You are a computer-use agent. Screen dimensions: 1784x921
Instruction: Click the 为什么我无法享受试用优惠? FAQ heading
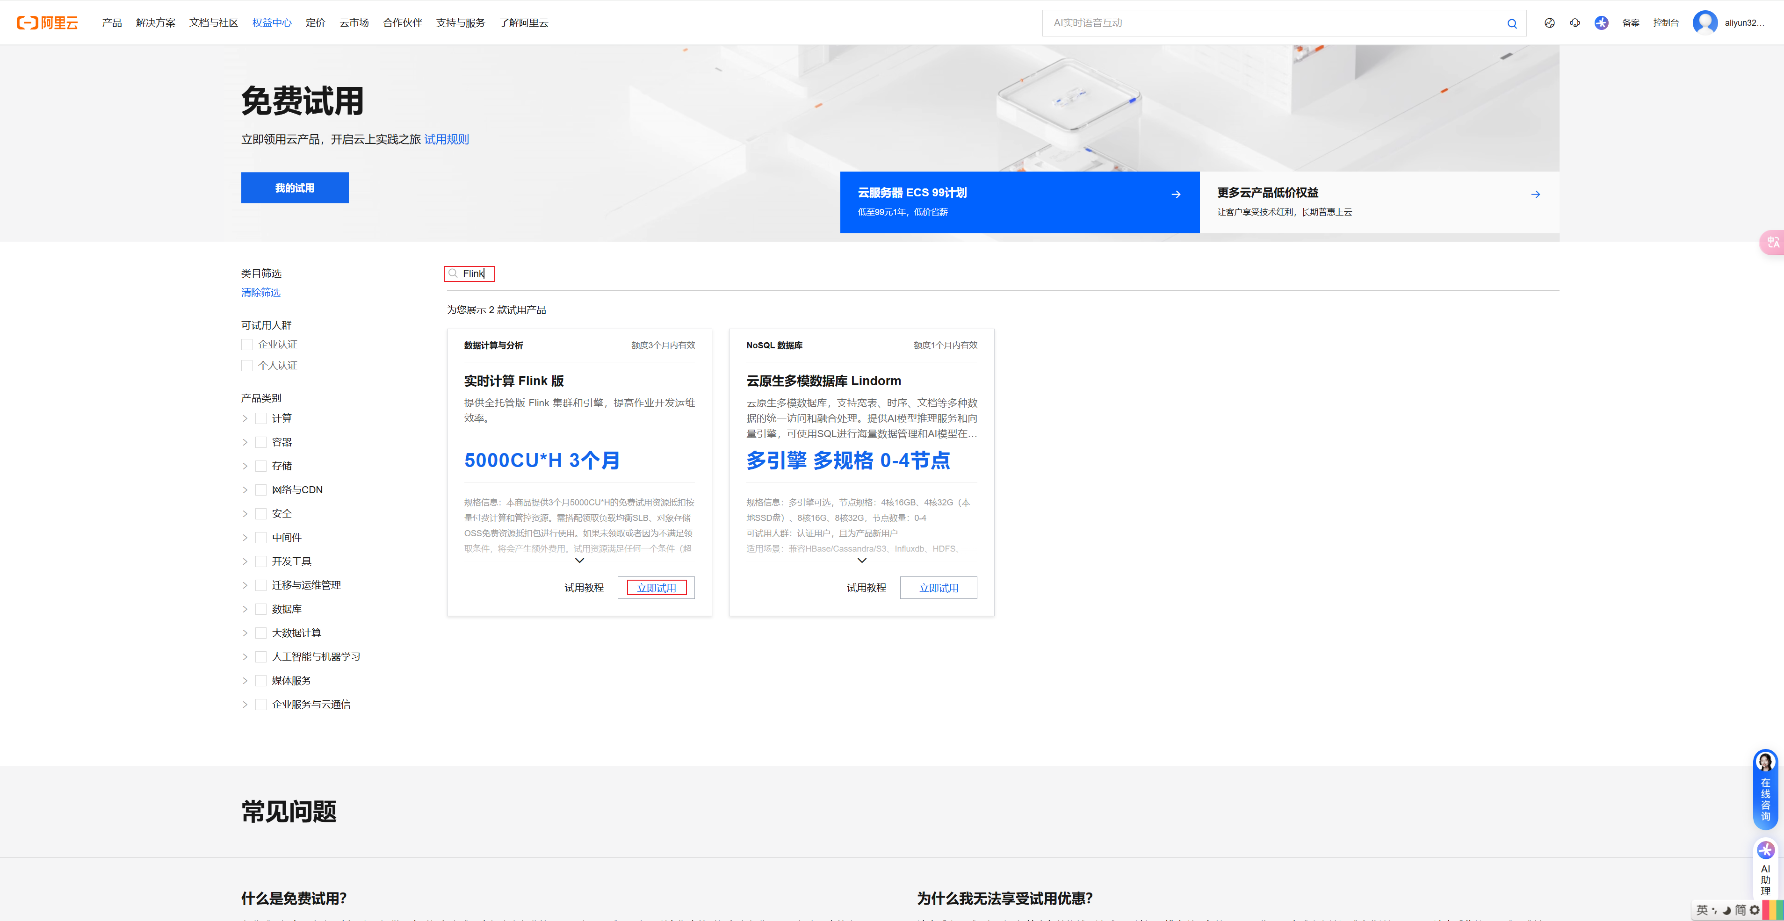tap(1004, 898)
